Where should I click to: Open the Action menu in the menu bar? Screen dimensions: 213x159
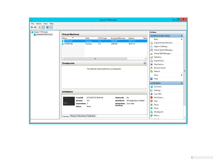click(39, 24)
